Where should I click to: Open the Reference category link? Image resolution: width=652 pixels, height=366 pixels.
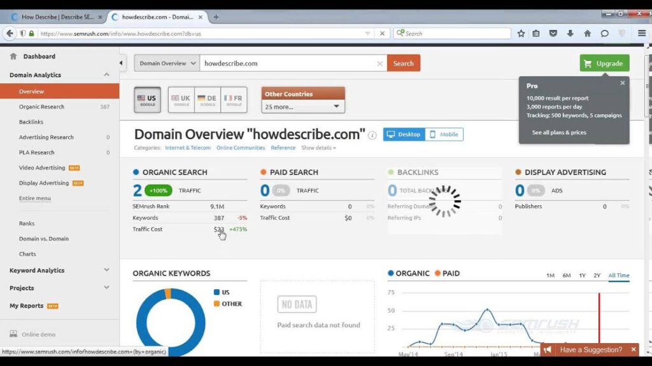click(x=283, y=147)
